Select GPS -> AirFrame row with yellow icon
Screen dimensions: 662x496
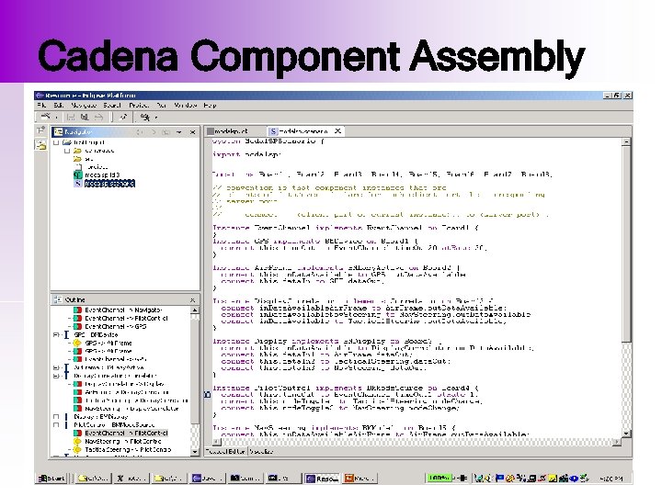click(103, 343)
